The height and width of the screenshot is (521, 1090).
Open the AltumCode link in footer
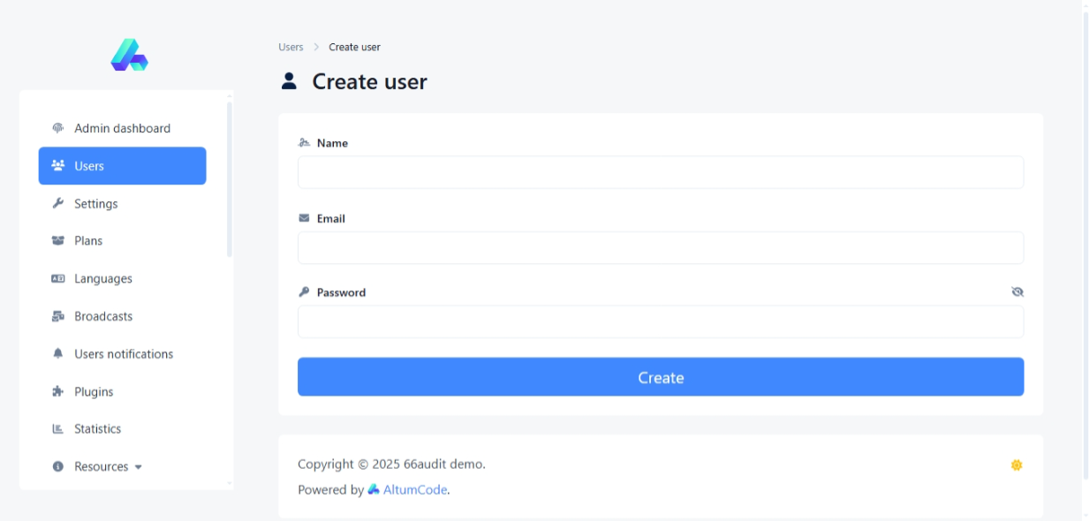pos(414,489)
